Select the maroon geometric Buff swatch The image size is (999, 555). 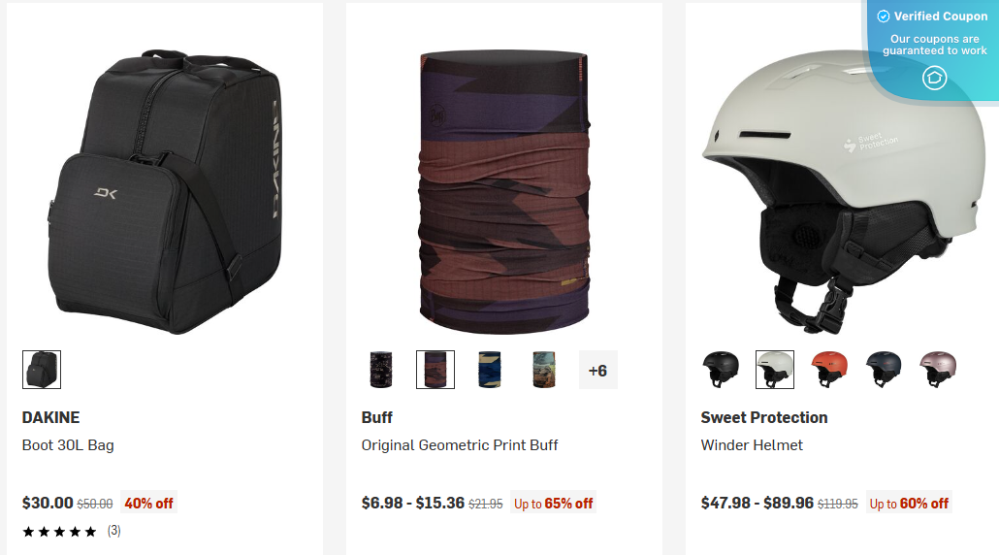[x=435, y=370]
